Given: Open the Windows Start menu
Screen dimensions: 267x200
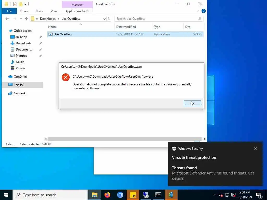Looking at the screenshot, I should [6, 195].
